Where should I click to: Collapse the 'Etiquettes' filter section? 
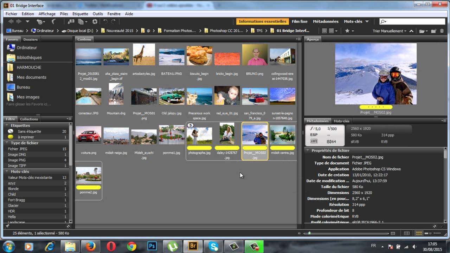click(7, 125)
